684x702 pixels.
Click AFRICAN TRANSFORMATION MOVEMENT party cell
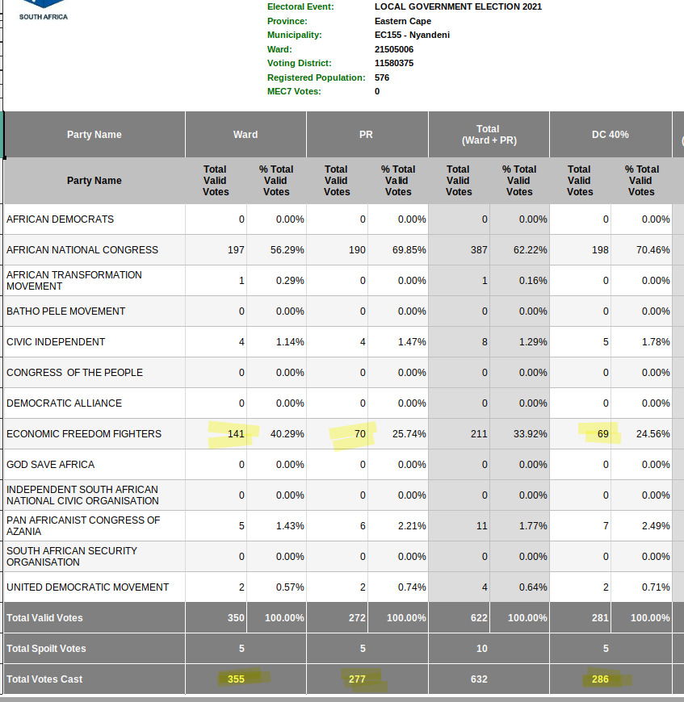(94, 281)
